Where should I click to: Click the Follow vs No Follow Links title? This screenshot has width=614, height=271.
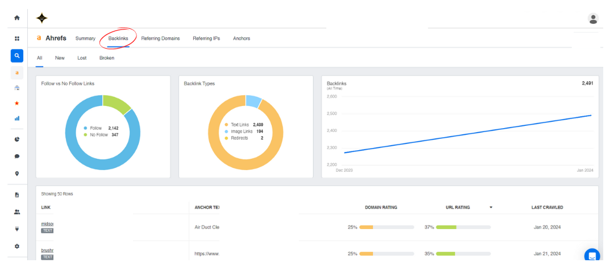pos(68,83)
